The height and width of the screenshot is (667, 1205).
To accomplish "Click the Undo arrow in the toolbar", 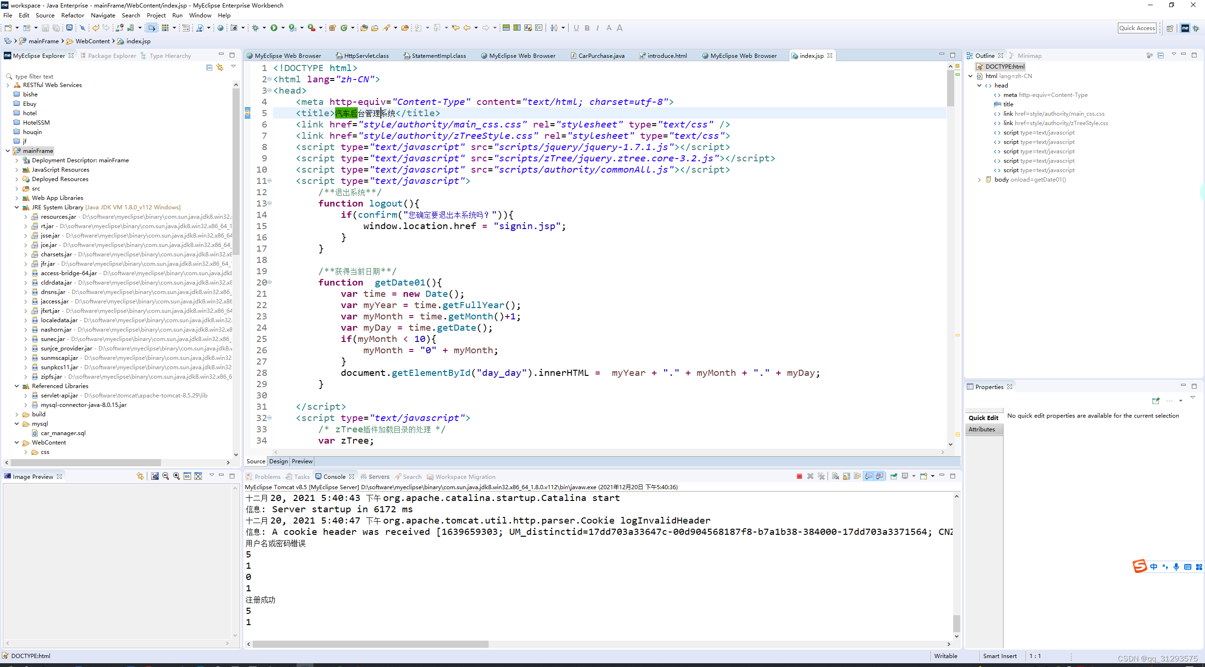I will (96, 28).
